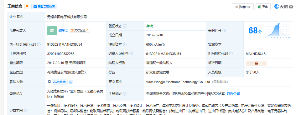Select company name 无锡宏聚电子科技有限公司

pyautogui.click(x=67, y=17)
